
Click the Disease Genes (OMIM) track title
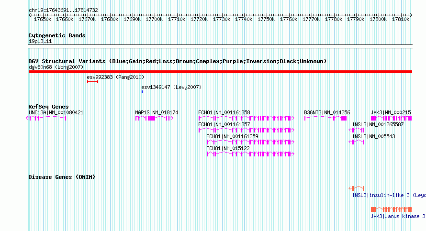click(x=62, y=177)
